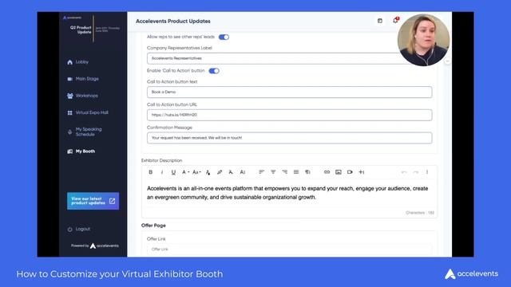Image resolution: width=511 pixels, height=287 pixels.
Task: Toggle Enable 'Call to Action' button switch
Action: pos(214,71)
